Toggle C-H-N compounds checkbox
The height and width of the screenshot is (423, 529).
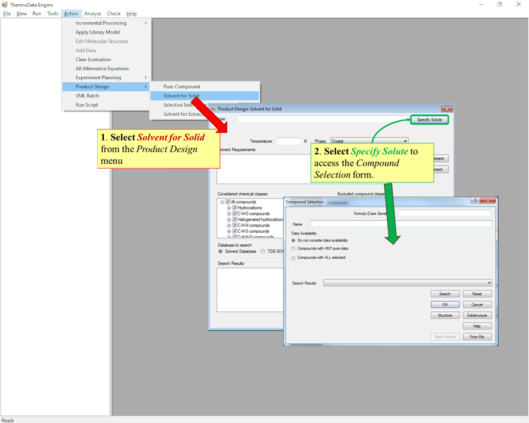tap(235, 225)
